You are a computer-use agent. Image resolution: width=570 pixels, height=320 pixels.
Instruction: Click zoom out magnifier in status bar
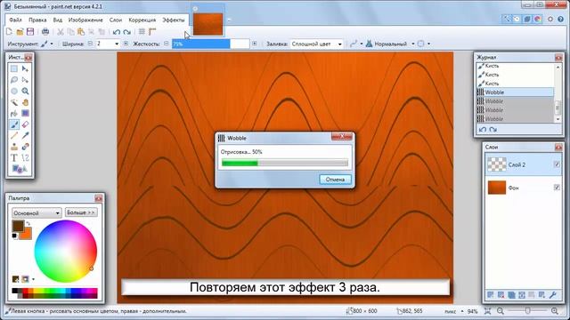[501, 311]
